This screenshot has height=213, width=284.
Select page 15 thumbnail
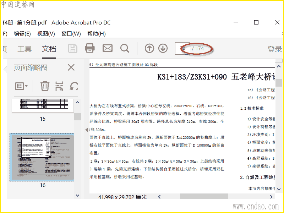tap(43, 105)
